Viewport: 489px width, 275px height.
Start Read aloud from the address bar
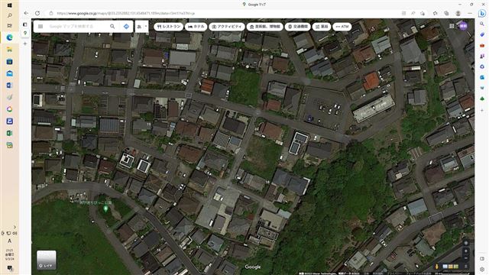pos(413,13)
